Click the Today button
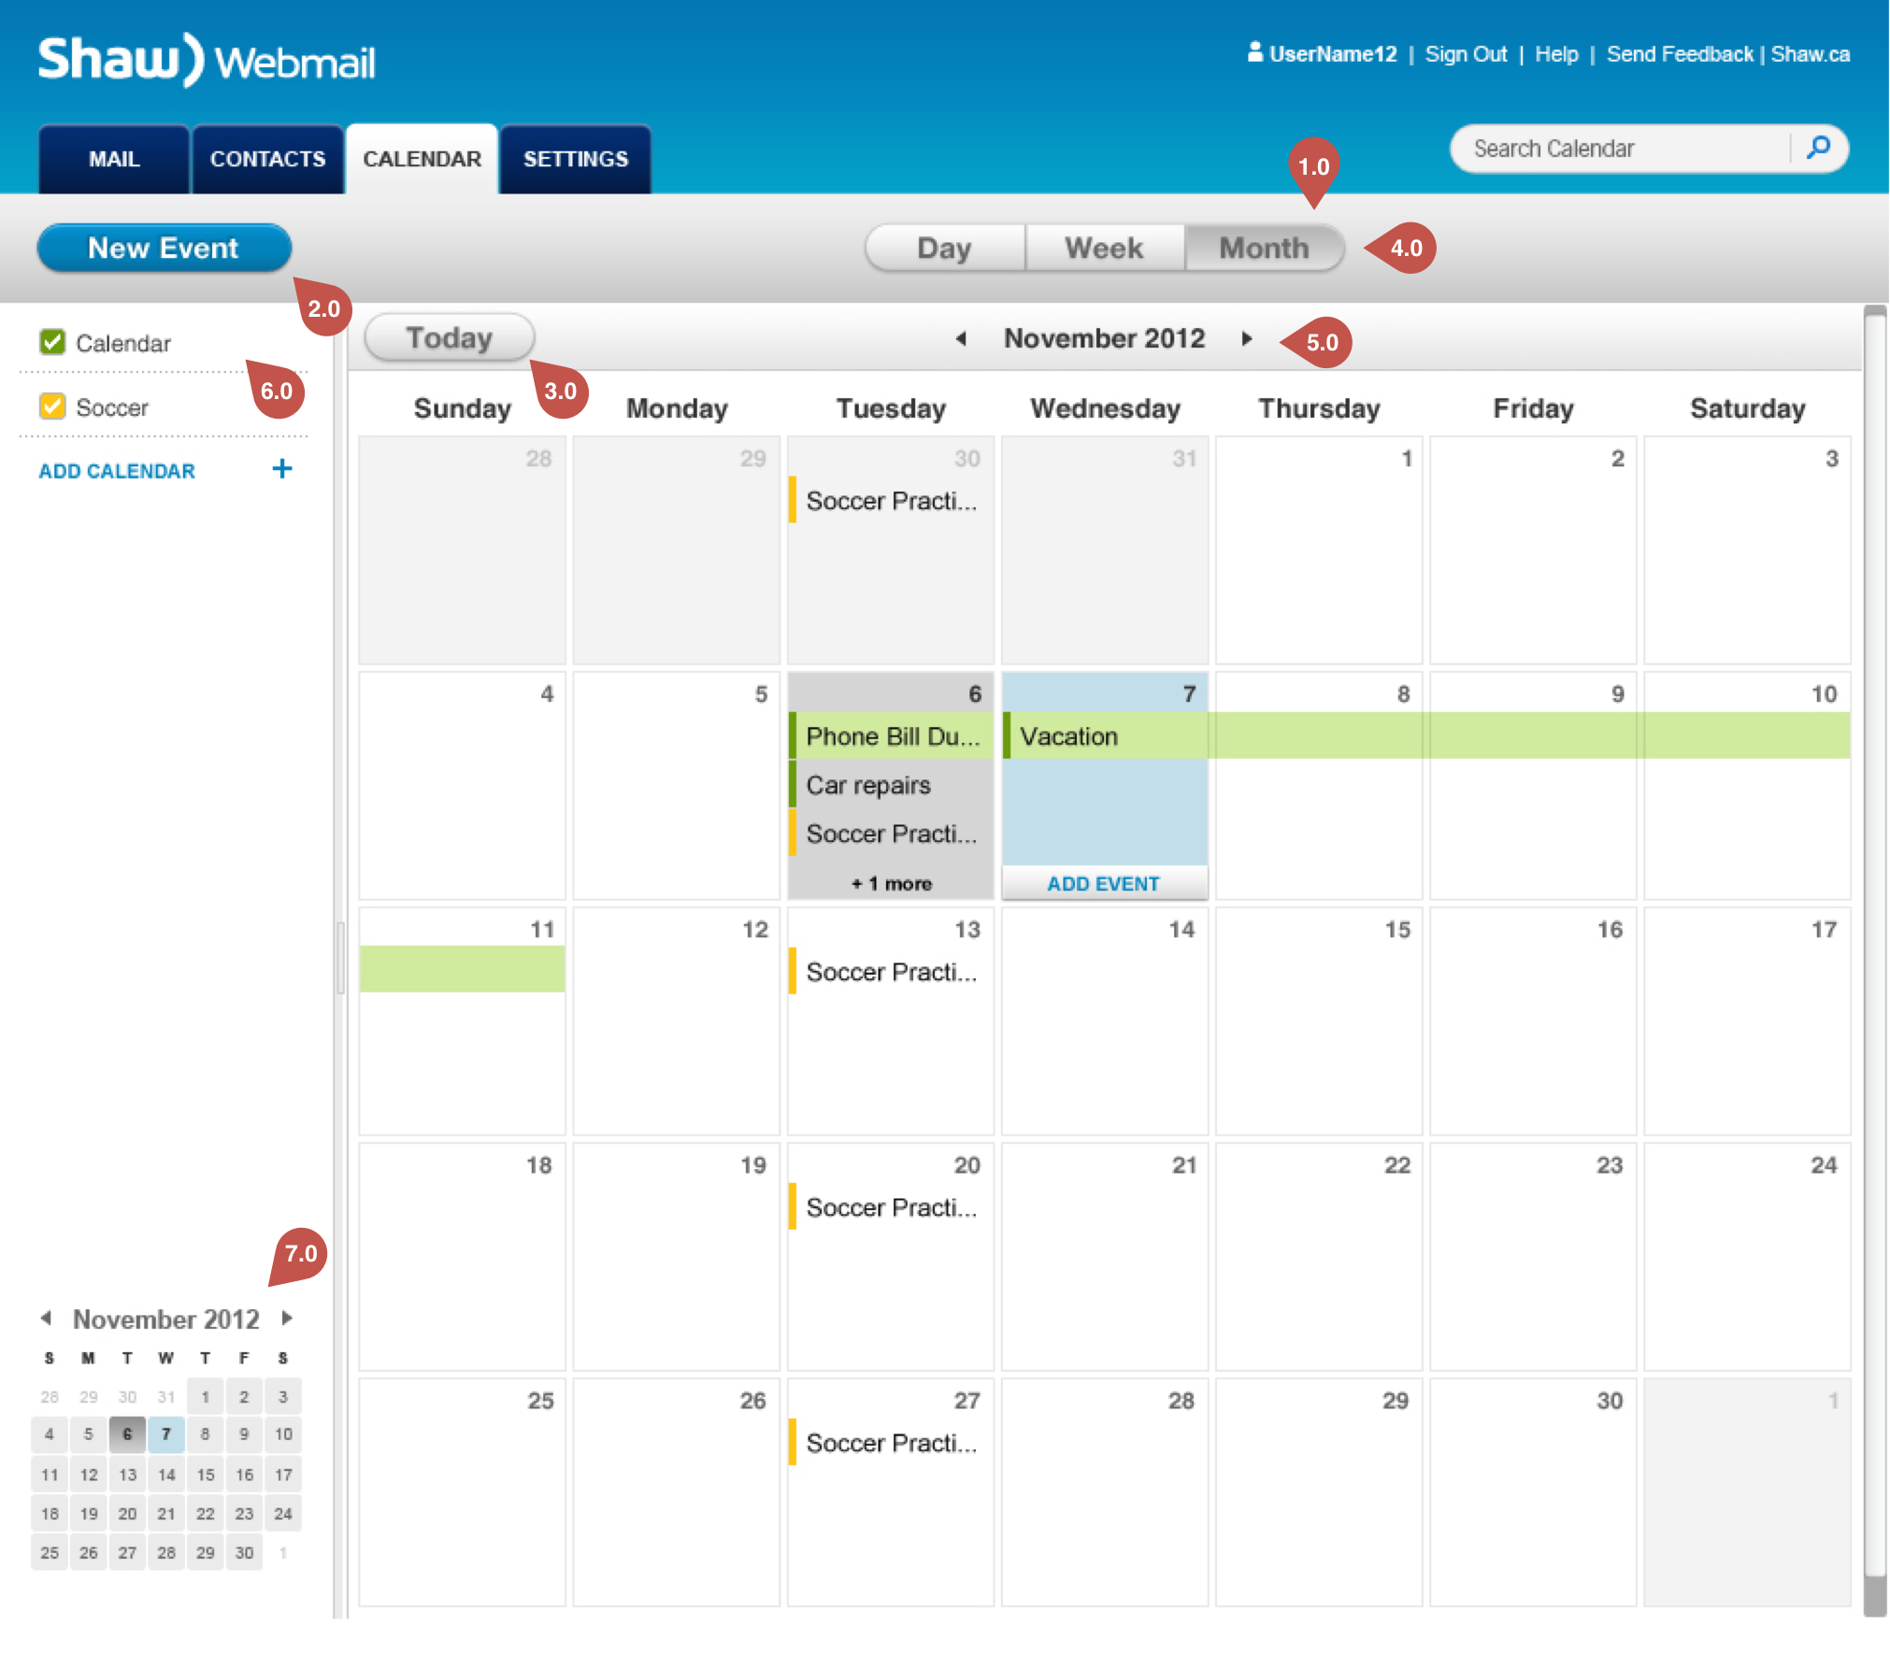 click(x=449, y=337)
